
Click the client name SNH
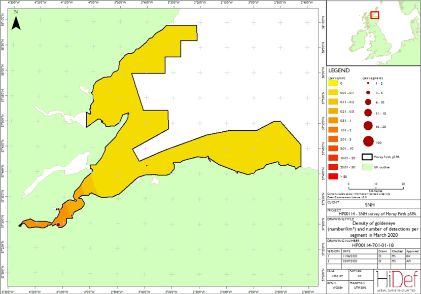tap(370, 205)
